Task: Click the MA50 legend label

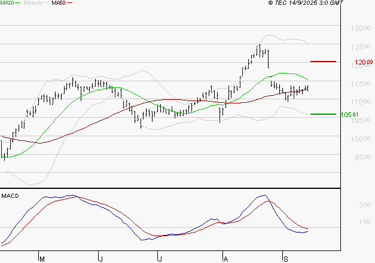Action: point(59,3)
